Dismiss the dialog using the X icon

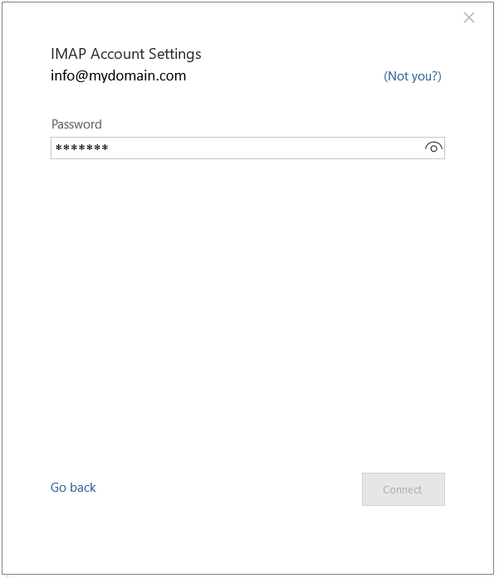click(469, 17)
